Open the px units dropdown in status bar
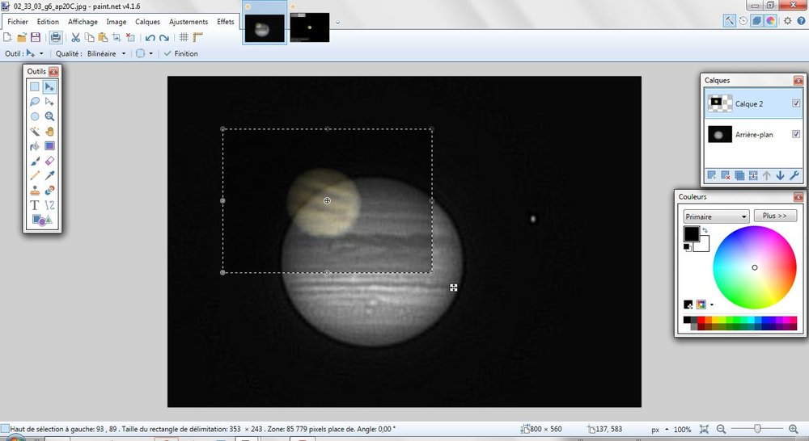The width and height of the screenshot is (809, 441). (x=659, y=429)
